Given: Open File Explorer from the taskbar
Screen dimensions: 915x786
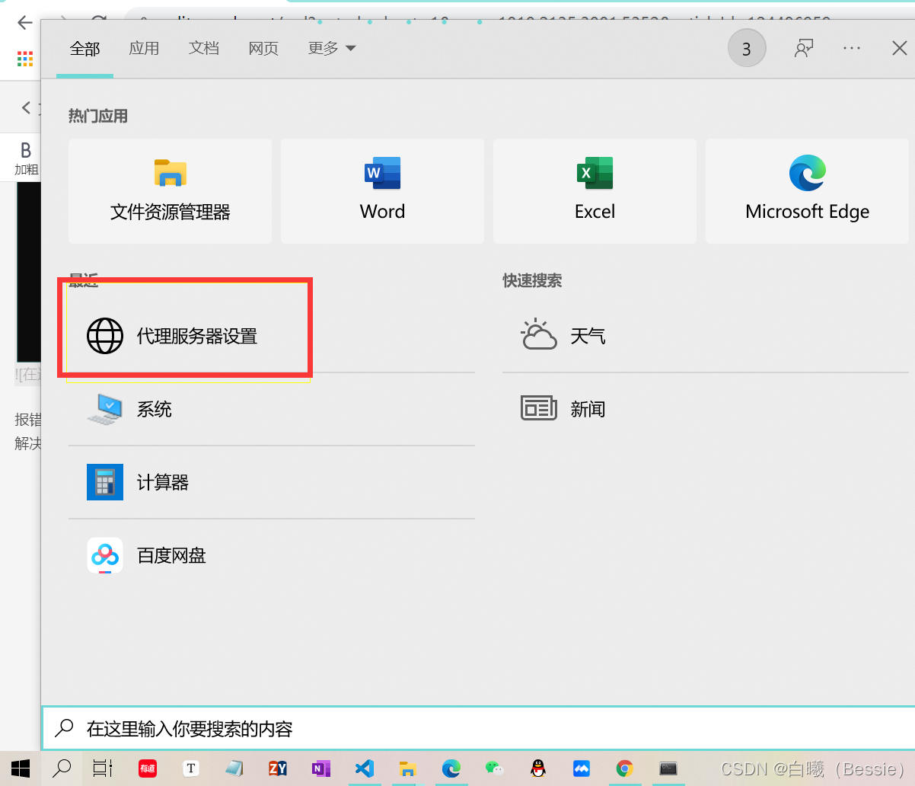Looking at the screenshot, I should 408,768.
